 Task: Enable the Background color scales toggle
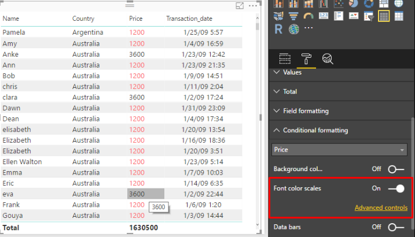pyautogui.click(x=396, y=169)
